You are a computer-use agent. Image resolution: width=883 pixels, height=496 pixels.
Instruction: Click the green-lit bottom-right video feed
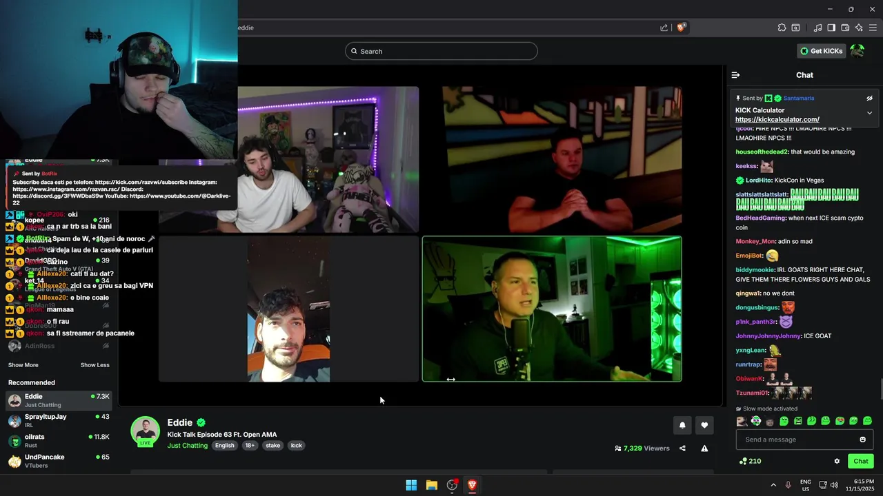tap(552, 309)
